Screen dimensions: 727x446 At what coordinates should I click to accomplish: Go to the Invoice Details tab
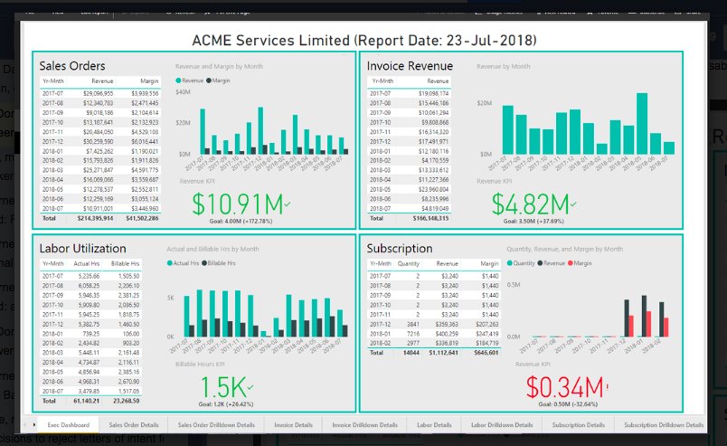coord(293,424)
